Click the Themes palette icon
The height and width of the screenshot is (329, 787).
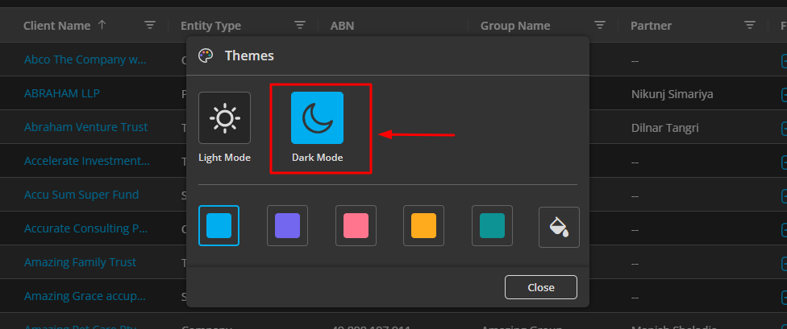point(206,56)
